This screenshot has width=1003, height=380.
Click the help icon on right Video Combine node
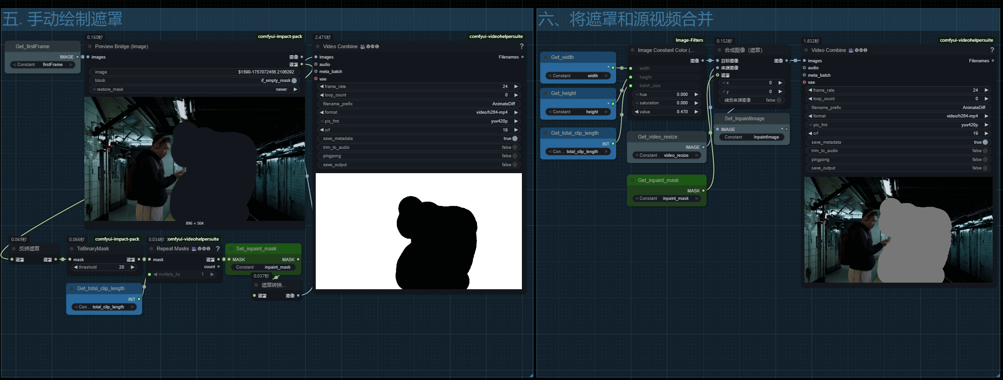pyautogui.click(x=991, y=50)
